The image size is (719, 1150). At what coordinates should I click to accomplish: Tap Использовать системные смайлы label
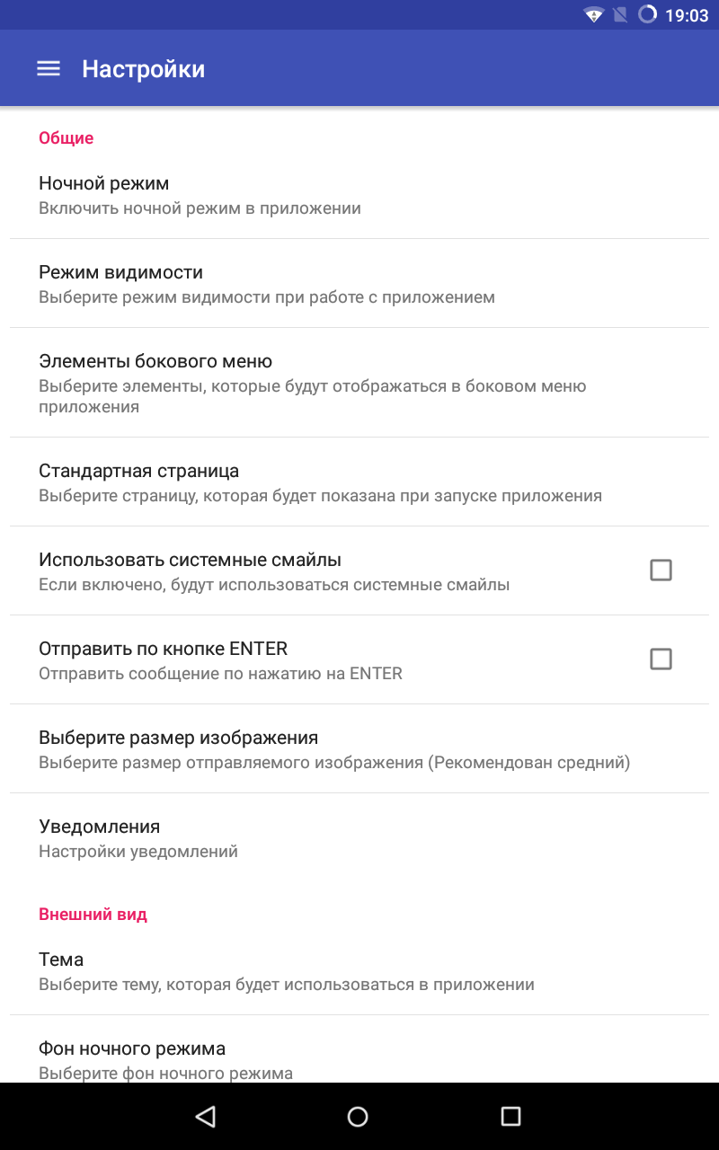190,560
